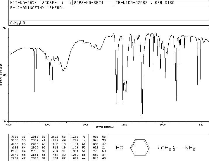209x161 pixels.
Task: Click the y-axis TRANSMITTANCE label
Action: click(1, 75)
